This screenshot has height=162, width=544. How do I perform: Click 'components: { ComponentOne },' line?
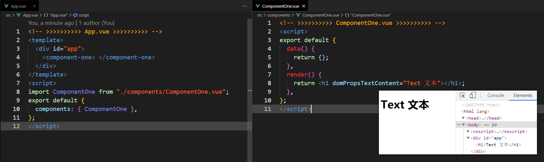point(86,109)
